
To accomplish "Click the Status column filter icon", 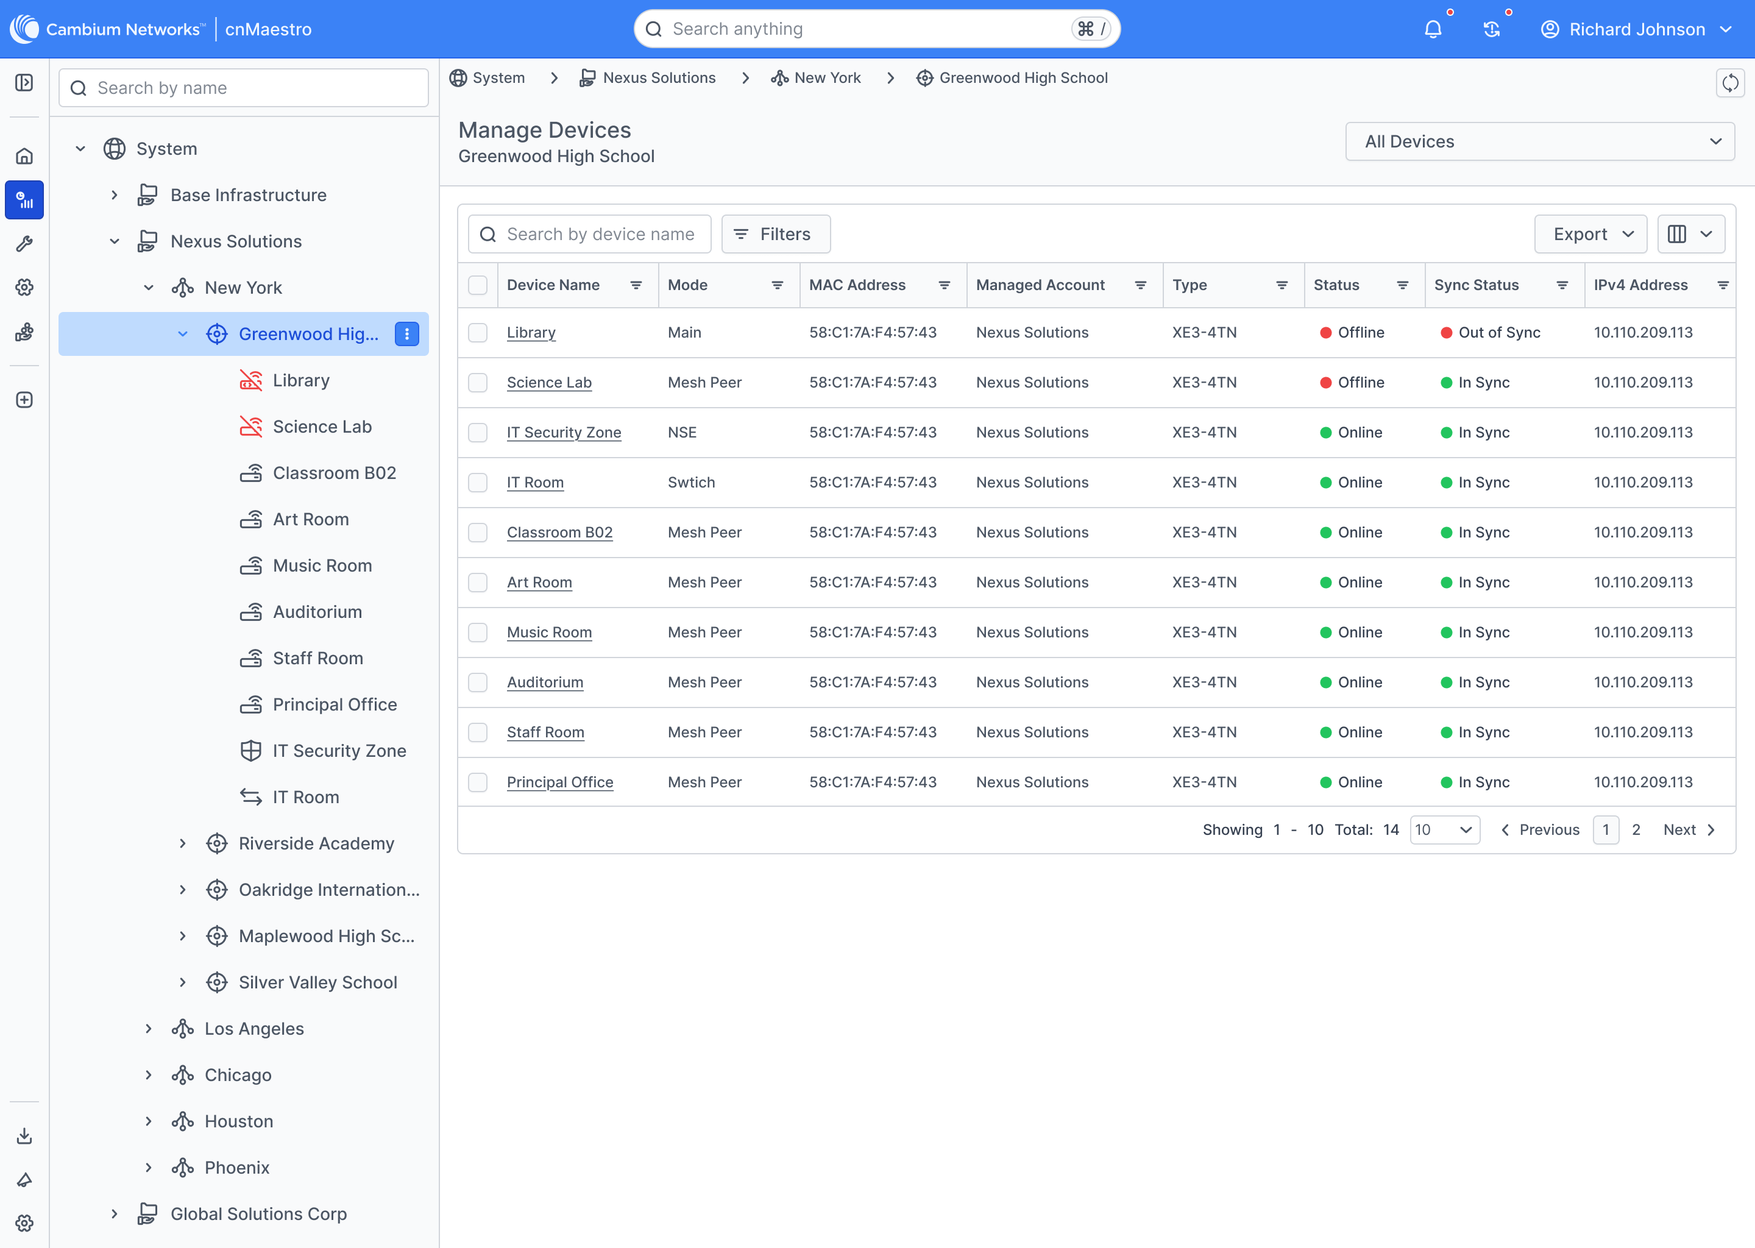I will (1402, 285).
